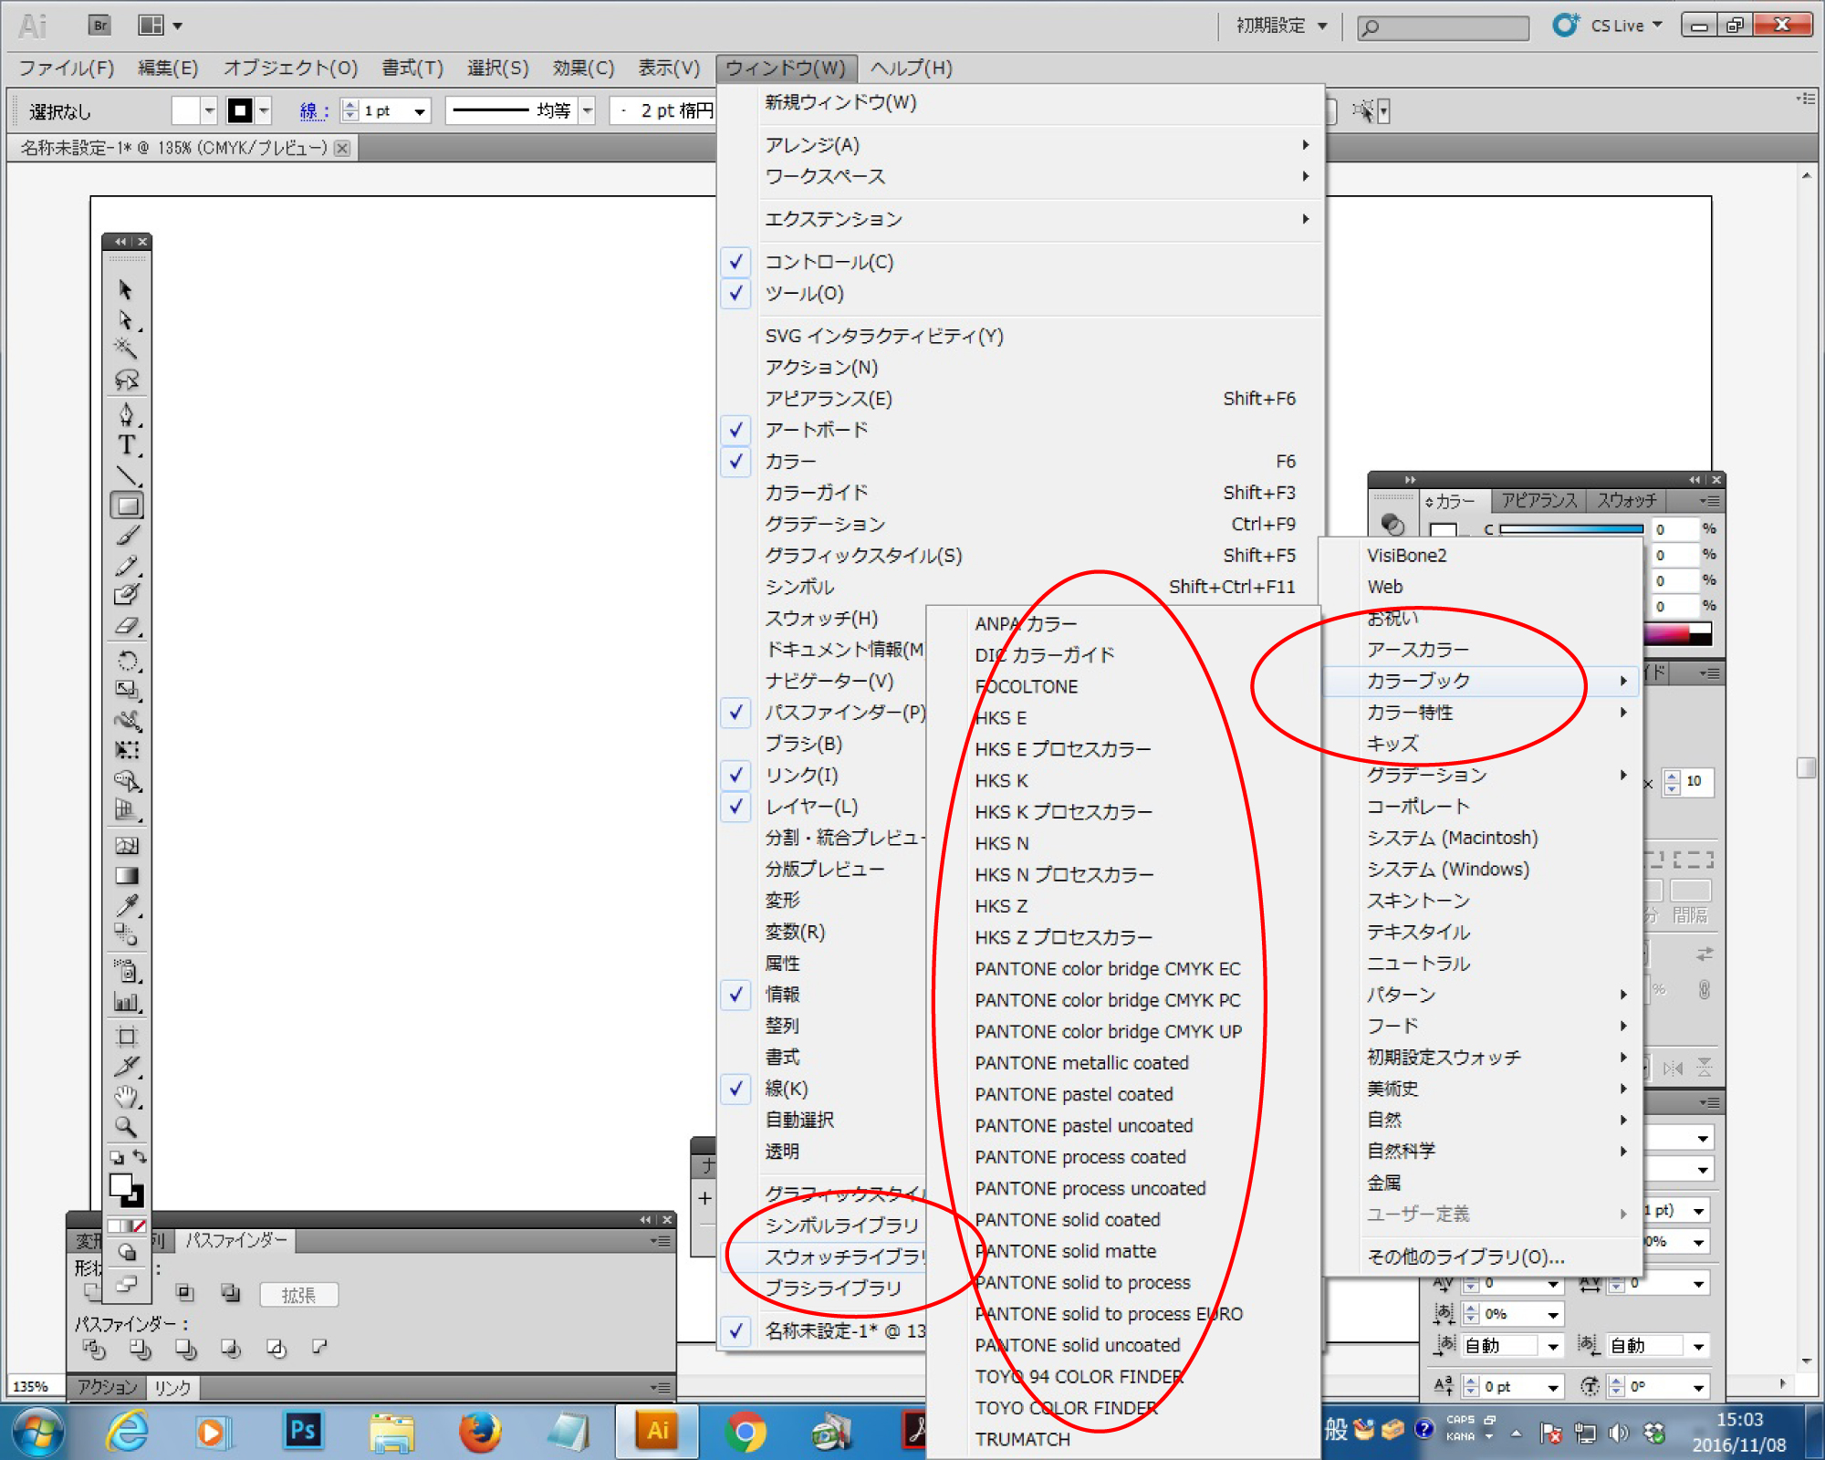
Task: Select the Magic Wand tool
Action: pyautogui.click(x=126, y=349)
